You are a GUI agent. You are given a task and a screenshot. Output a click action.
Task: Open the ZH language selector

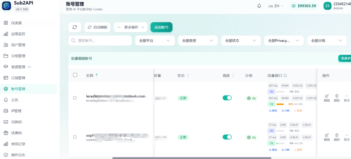pyautogui.click(x=276, y=6)
